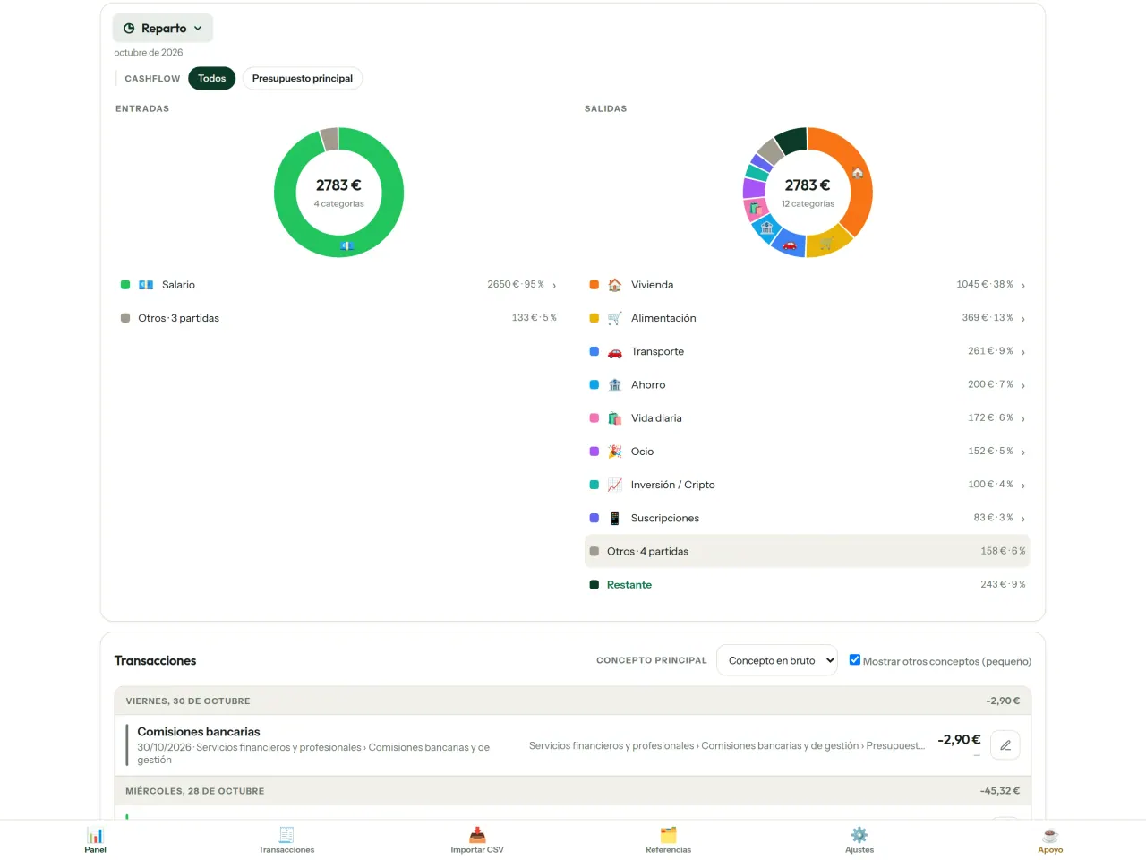Click the Restante row label
Viewport: 1146px width, 860px height.
click(x=629, y=585)
